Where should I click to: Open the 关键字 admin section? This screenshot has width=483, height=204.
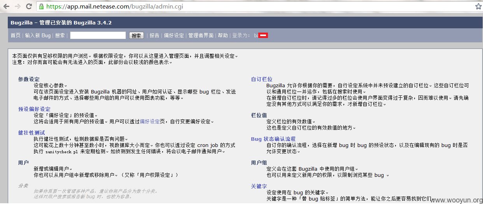259,187
